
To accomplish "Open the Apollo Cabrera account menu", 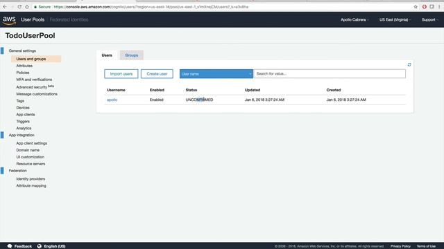I will coord(355,20).
